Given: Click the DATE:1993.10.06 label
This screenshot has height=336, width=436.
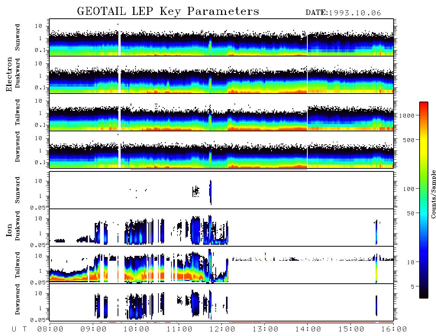Looking at the screenshot, I should click(343, 13).
